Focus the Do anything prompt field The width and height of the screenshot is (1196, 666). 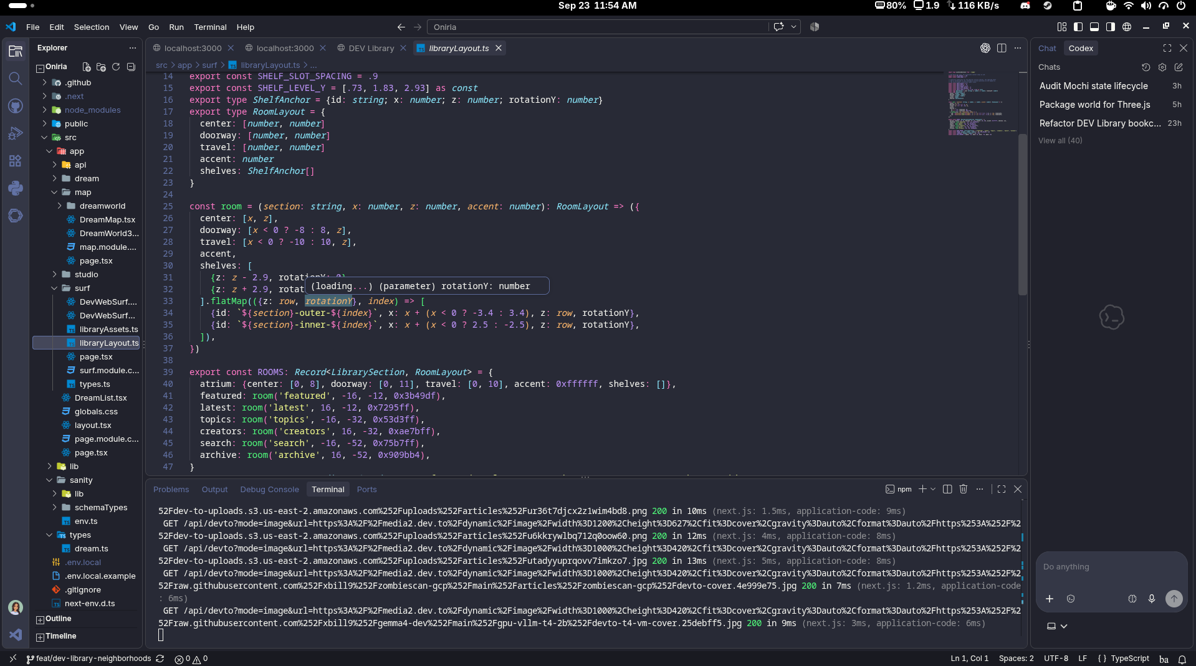coord(1112,567)
